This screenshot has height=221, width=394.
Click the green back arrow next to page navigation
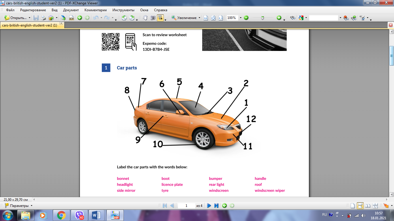(x=224, y=206)
